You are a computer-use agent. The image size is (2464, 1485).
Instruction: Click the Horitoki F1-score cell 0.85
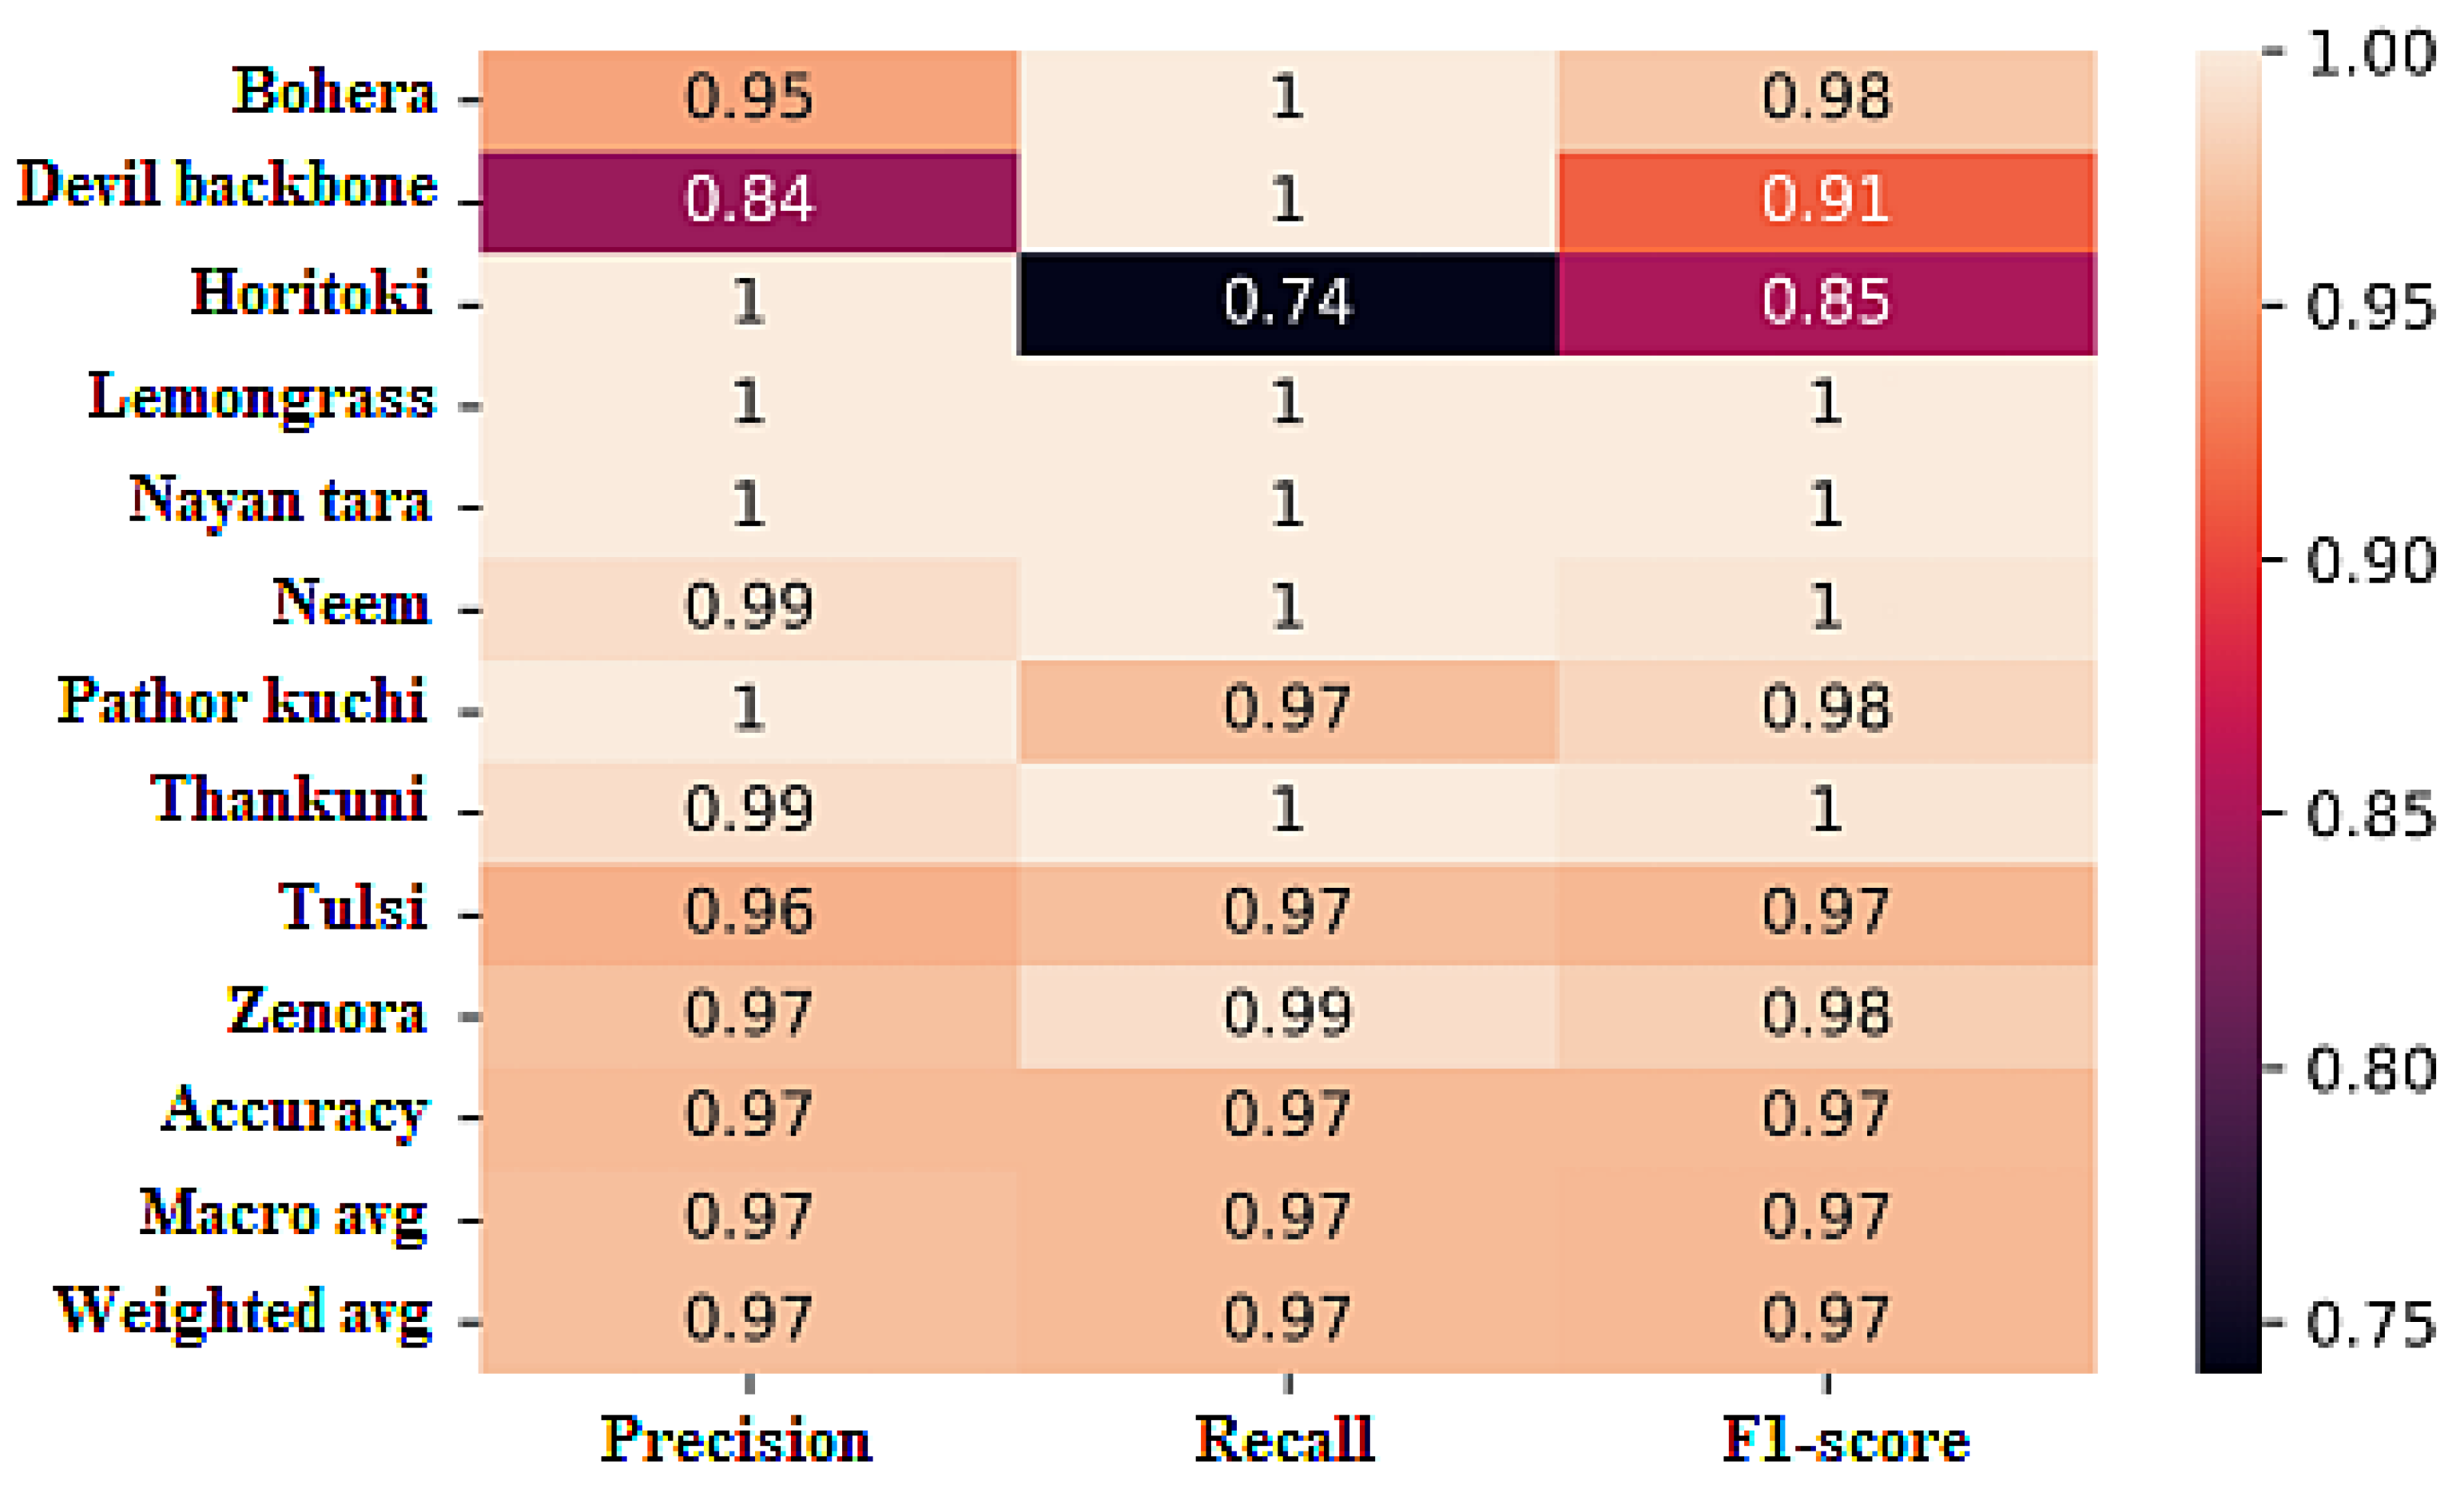pos(1826,303)
